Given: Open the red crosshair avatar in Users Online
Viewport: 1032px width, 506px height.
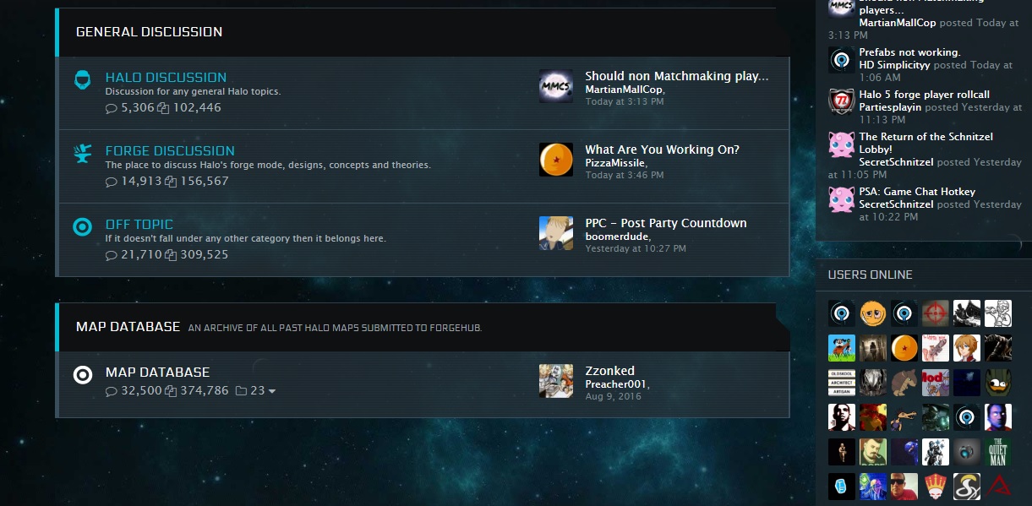Looking at the screenshot, I should (x=936, y=313).
